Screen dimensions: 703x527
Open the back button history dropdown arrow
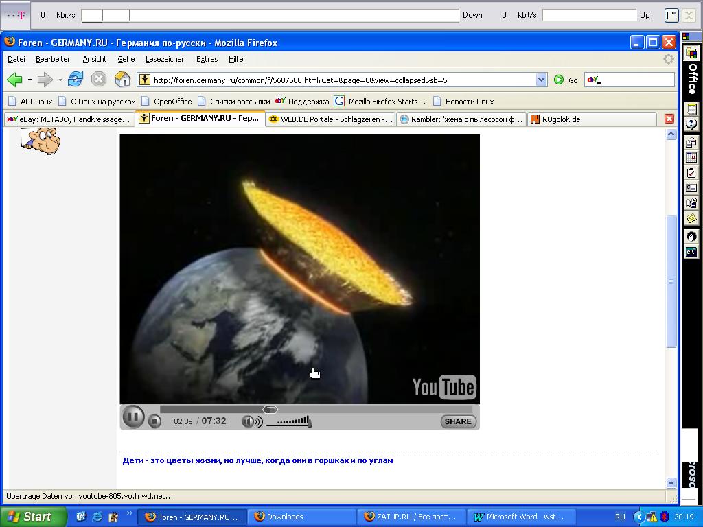[30, 80]
